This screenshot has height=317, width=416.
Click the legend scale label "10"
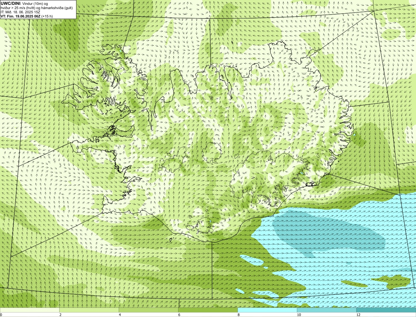click(x=299, y=315)
